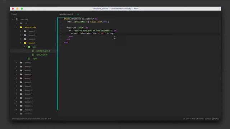This screenshot has height=129, width=230.
Task: Open the .rspec file label
Action: [35, 59]
